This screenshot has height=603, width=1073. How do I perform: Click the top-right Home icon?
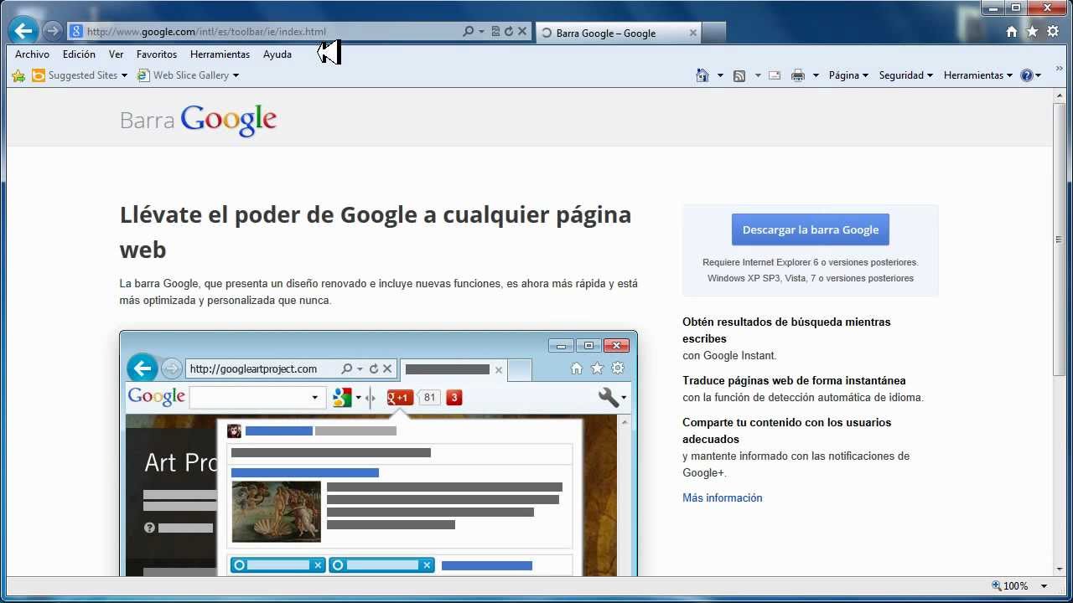click(x=1012, y=32)
